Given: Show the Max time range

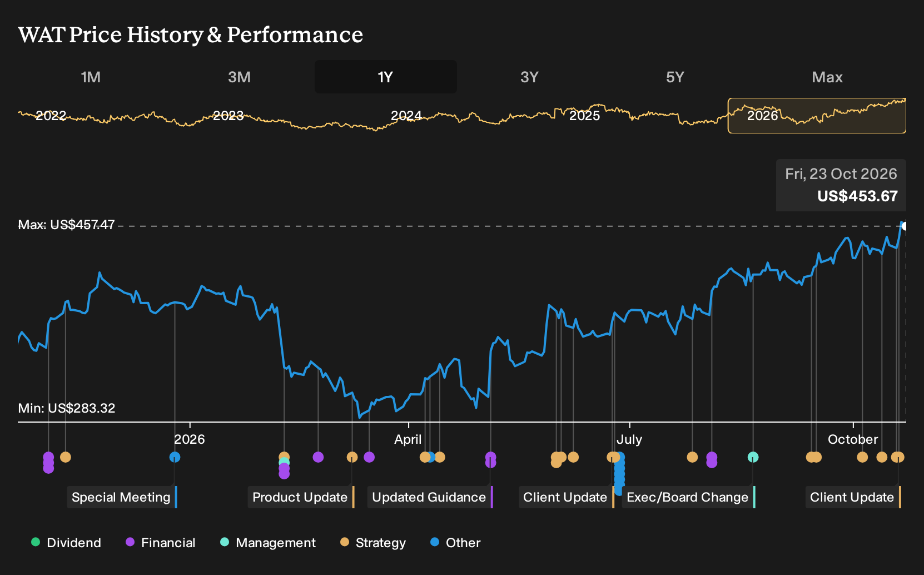Looking at the screenshot, I should pos(827,77).
